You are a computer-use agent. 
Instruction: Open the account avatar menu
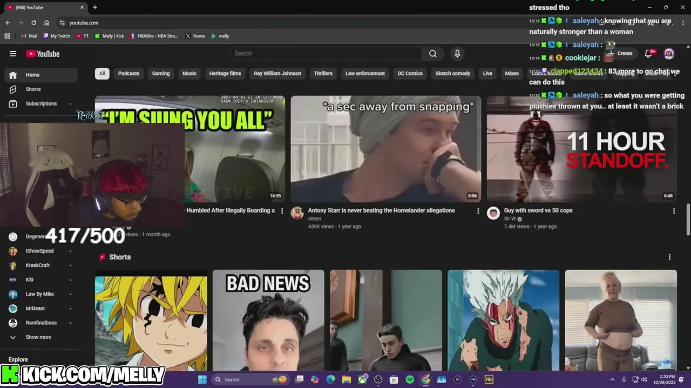[669, 53]
